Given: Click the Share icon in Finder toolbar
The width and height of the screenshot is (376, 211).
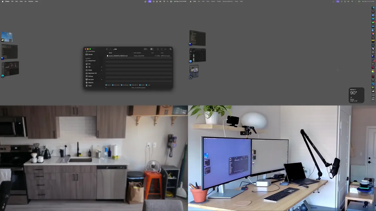Looking at the screenshot, I should tap(158, 49).
